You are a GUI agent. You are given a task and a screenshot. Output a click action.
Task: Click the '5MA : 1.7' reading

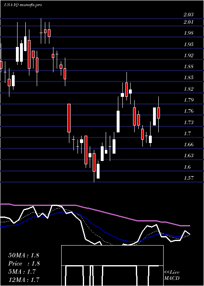tap(22, 272)
